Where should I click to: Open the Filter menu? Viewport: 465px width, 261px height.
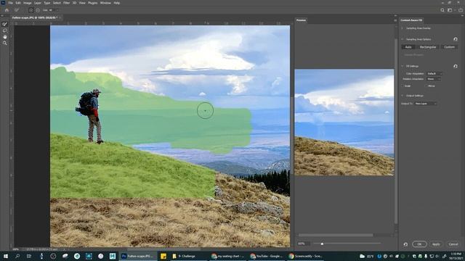coord(67,3)
